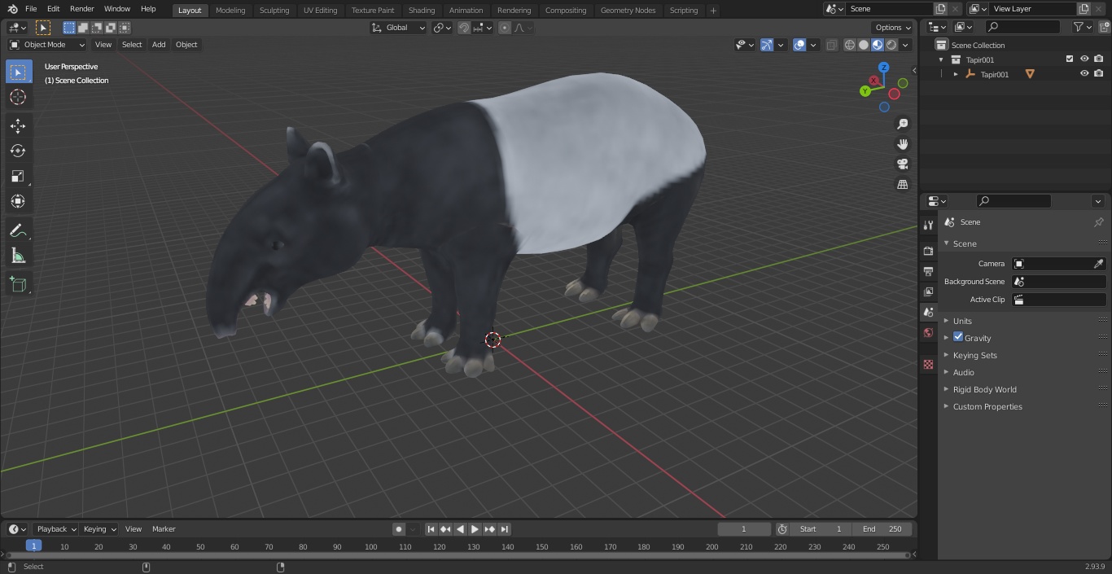Open the Render menu
The height and width of the screenshot is (574, 1112).
81,9
